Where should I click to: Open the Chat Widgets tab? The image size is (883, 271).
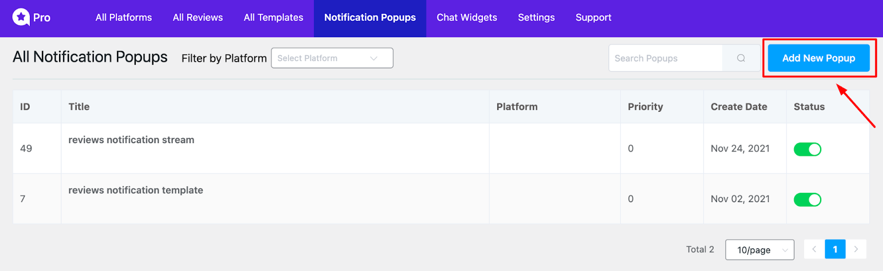467,18
